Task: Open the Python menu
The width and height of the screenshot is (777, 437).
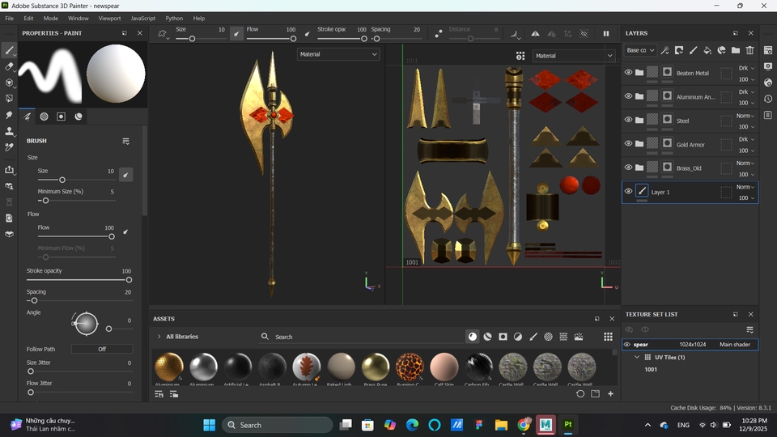Action: (x=174, y=18)
